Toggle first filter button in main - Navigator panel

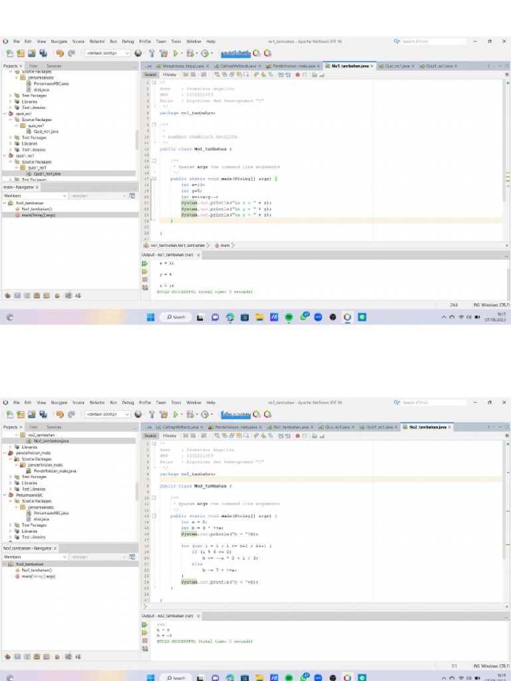coord(9,295)
